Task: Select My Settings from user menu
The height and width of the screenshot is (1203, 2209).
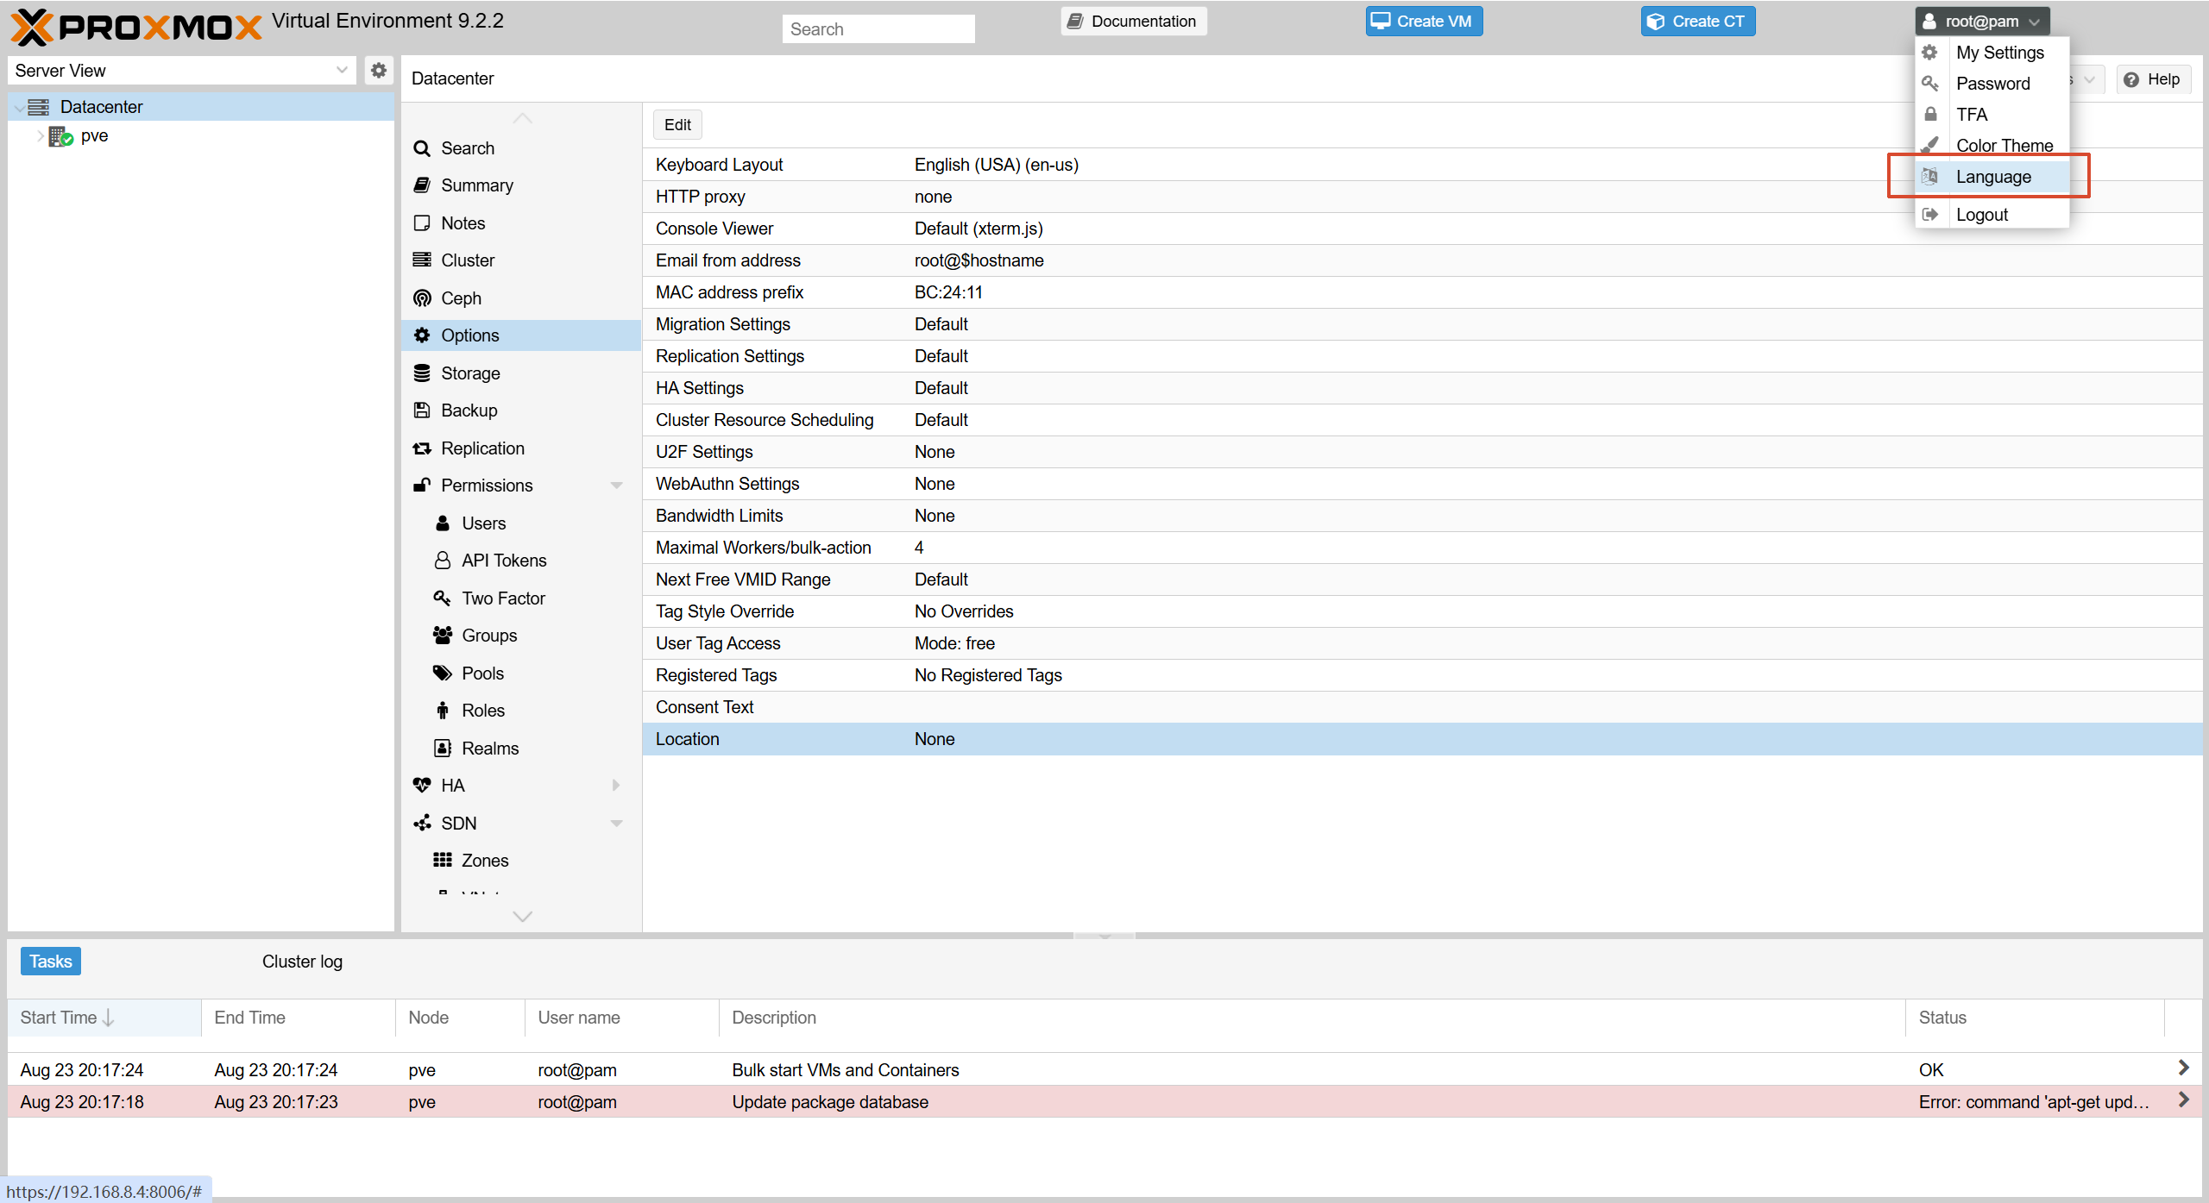Action: point(1992,53)
